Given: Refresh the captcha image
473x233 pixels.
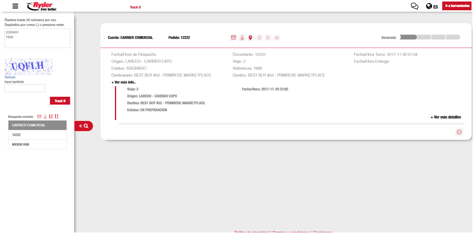Looking at the screenshot, I should tap(10, 77).
